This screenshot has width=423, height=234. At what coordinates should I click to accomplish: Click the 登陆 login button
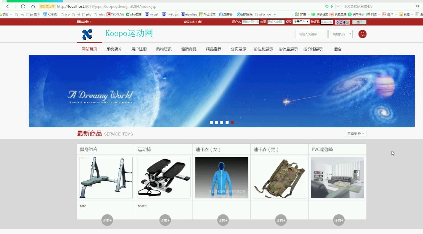pyautogui.click(x=359, y=22)
